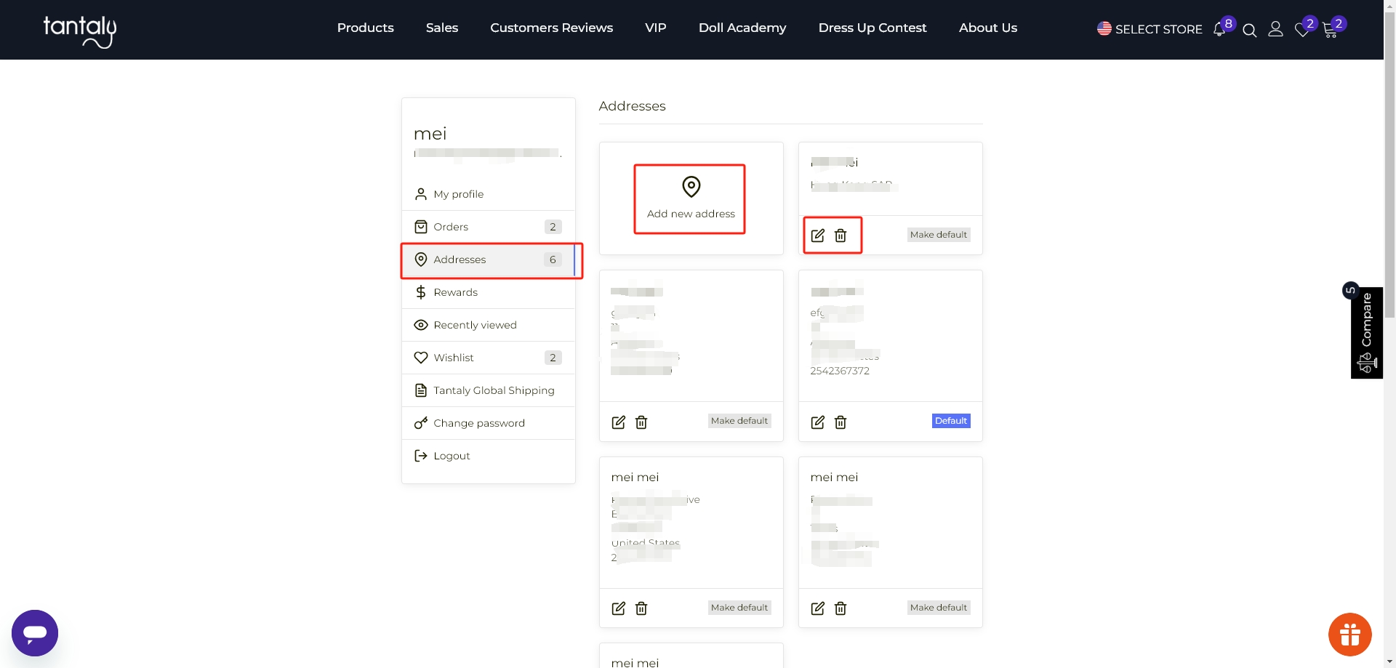This screenshot has width=1396, height=668.
Task: Open the notifications bell icon
Action: [x=1219, y=30]
